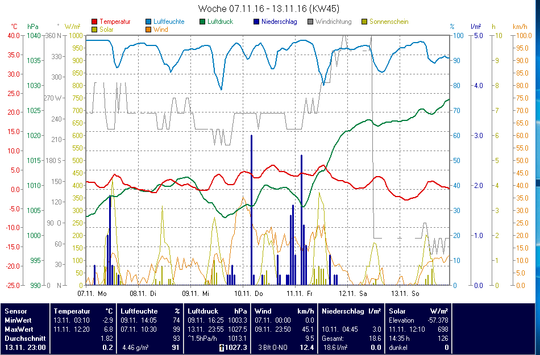The width and height of the screenshot is (540, 355).
Task: Click the 07.11. Mo date axis label
Action: tap(92, 294)
